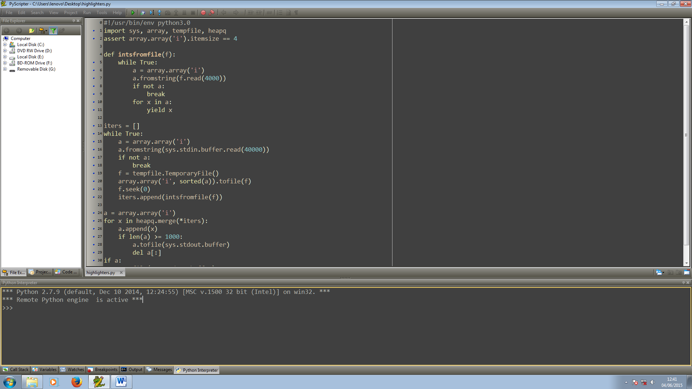692x389 pixels.
Task: Click File Explorer Forward button
Action: (19, 31)
